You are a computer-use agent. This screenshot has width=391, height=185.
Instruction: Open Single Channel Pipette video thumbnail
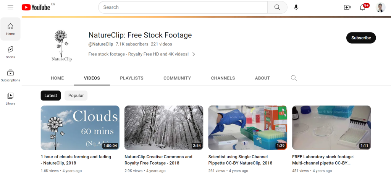coord(247,128)
